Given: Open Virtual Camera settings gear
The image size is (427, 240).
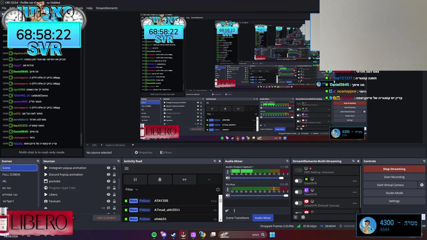Looking at the screenshot, I should [x=422, y=185].
